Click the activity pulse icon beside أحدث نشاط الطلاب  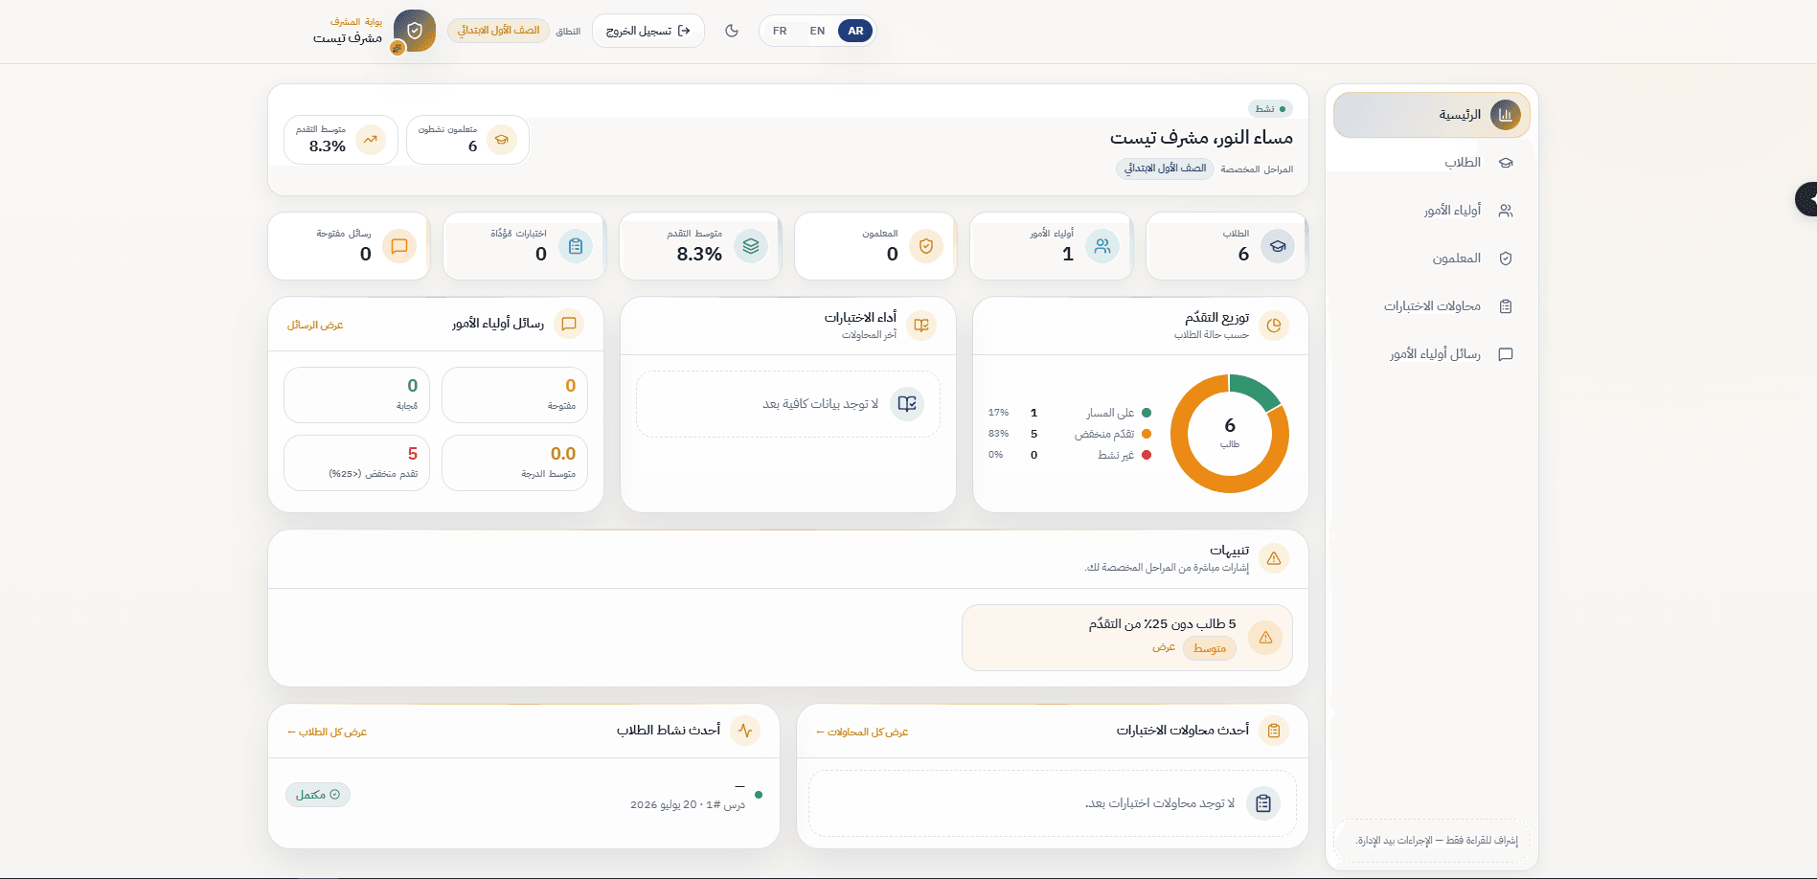[745, 731]
